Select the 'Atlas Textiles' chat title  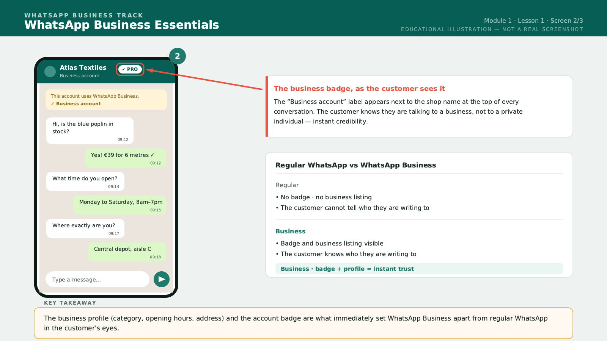click(83, 67)
